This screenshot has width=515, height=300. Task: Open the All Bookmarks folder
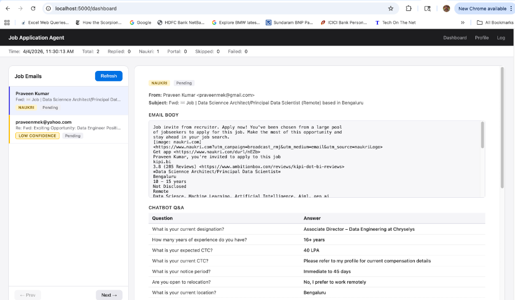click(x=495, y=23)
